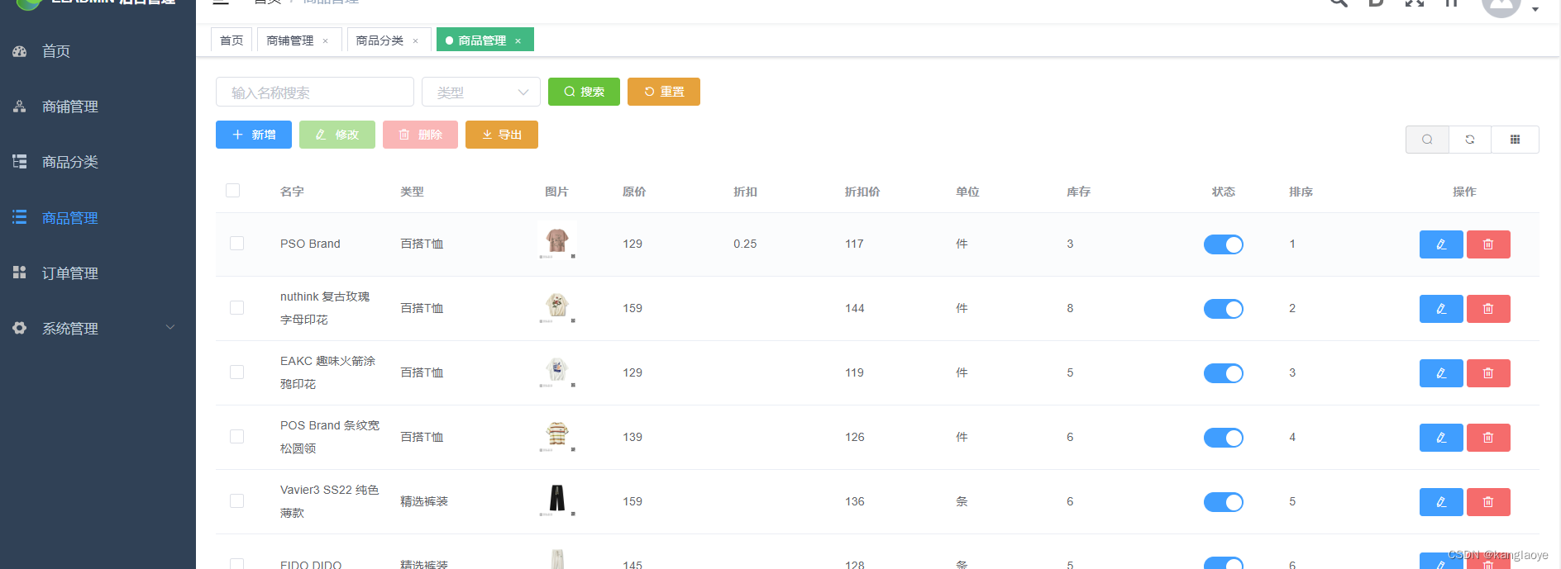Click the 0.25 discount cell
Viewport: 1561px width, 569px height.
[745, 244]
